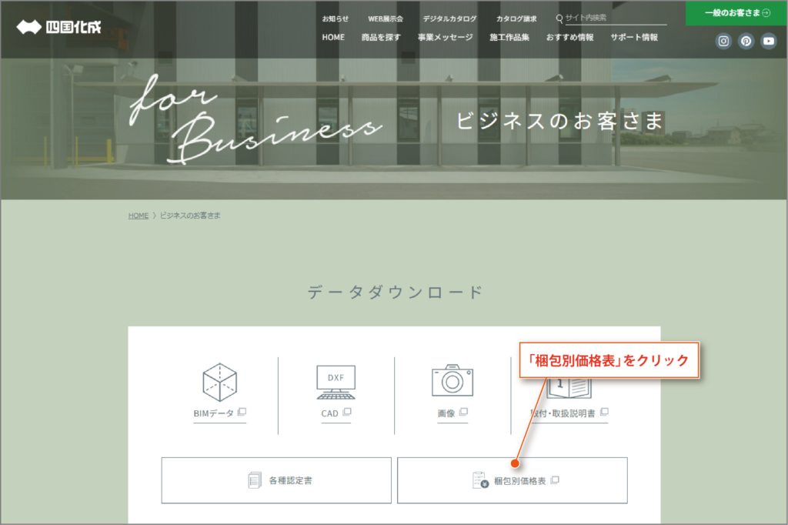Follow the HOME breadcrumb link
This screenshot has height=525, width=788.
click(139, 216)
